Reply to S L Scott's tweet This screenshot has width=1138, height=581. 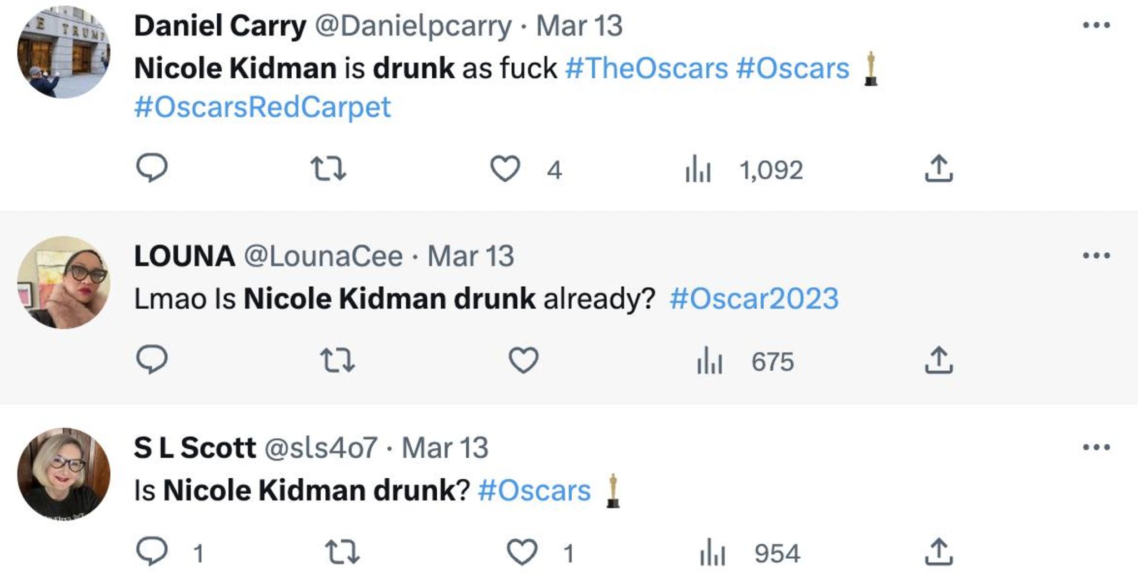click(152, 552)
